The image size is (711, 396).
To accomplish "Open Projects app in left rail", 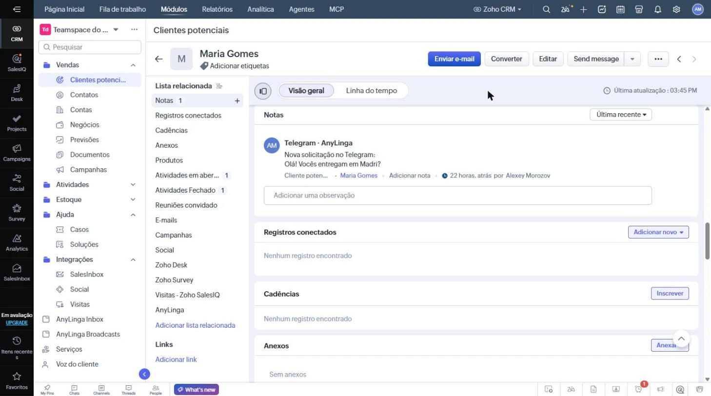I will (17, 122).
